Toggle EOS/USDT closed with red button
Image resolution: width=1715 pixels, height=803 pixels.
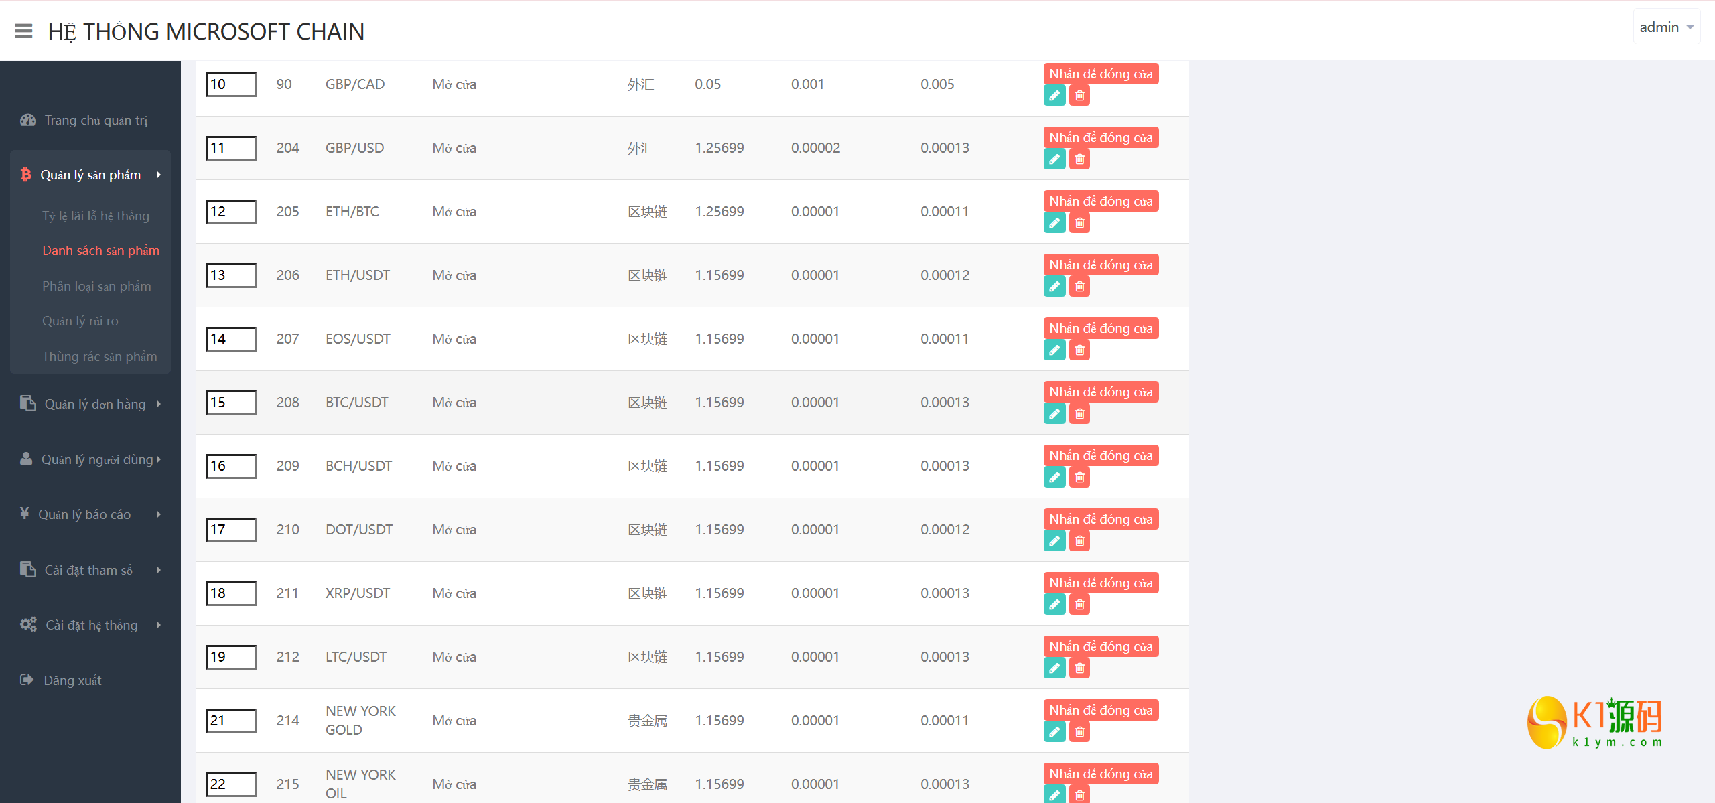click(x=1100, y=329)
